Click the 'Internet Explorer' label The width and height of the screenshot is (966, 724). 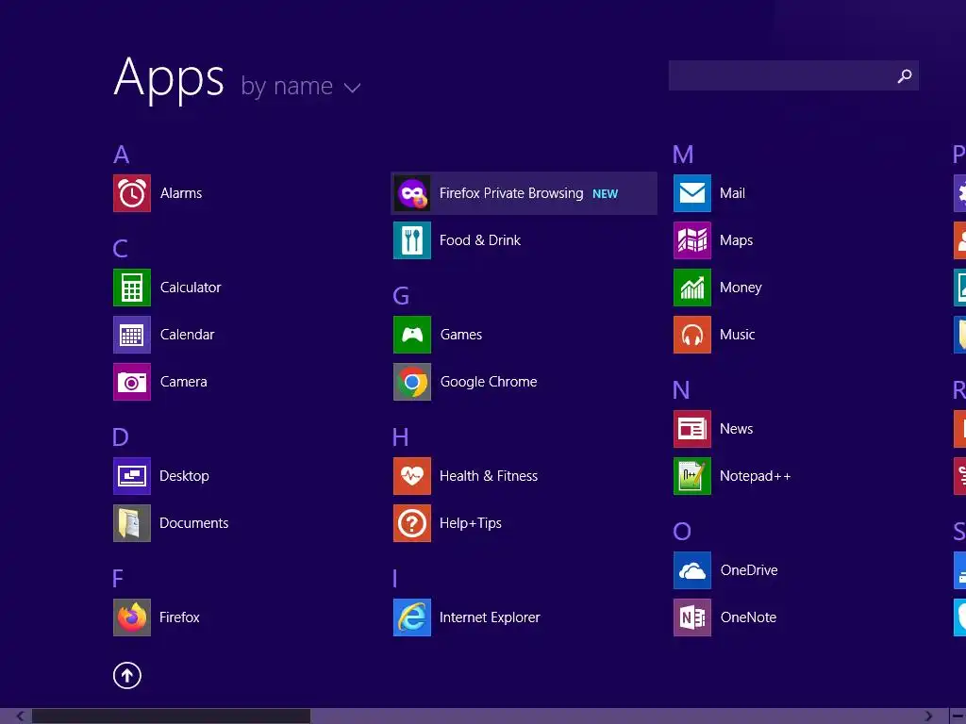[490, 617]
